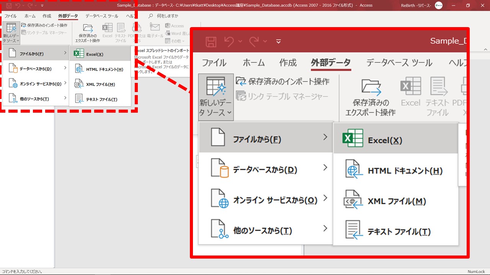
Task: Click Access export button in the ribbon
Action: pyautogui.click(x=175, y=26)
